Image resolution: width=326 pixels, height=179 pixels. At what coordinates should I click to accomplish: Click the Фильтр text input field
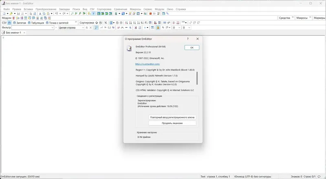(33, 28)
